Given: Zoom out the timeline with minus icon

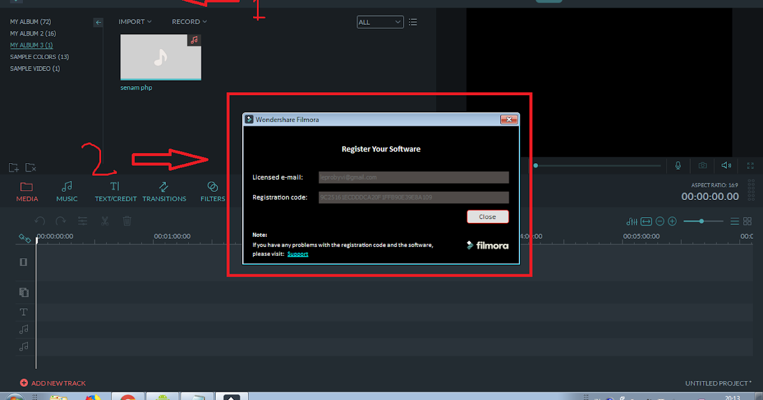Looking at the screenshot, I should click(660, 221).
